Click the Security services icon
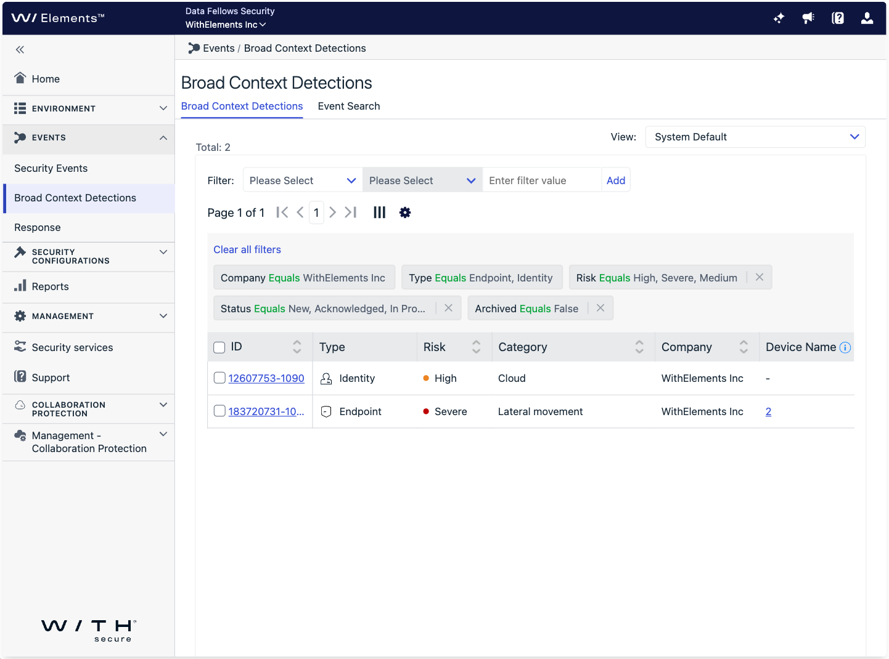 pyautogui.click(x=20, y=347)
